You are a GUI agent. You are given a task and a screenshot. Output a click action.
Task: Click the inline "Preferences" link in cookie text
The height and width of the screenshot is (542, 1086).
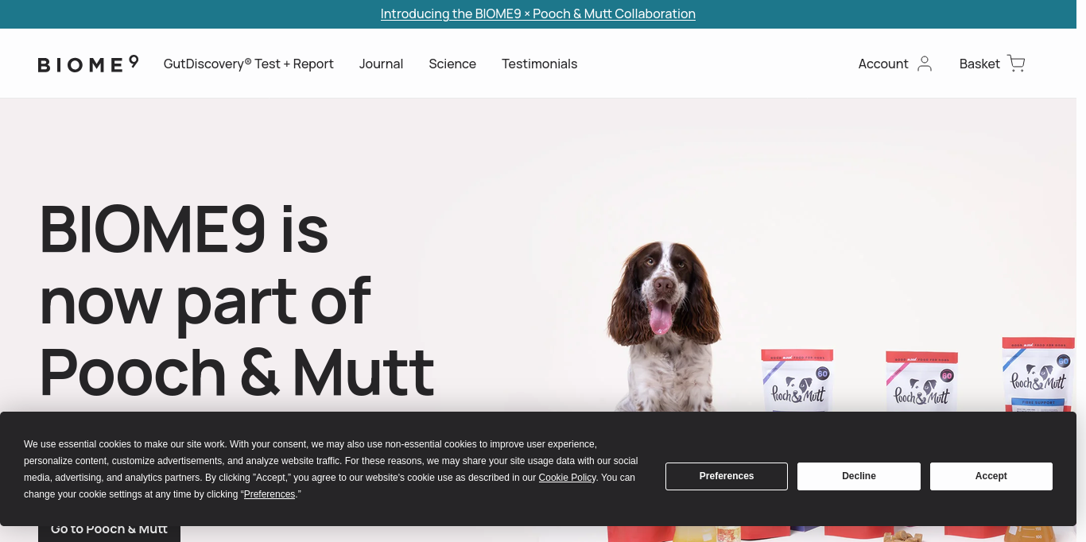pyautogui.click(x=270, y=494)
